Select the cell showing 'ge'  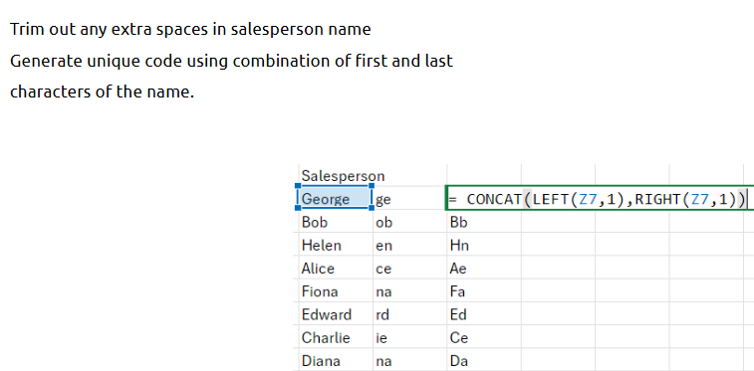tap(409, 199)
